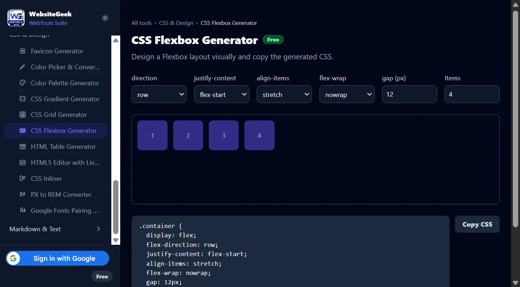Open the align-items dropdown set to stretch
This screenshot has width=520, height=287.
(284, 94)
